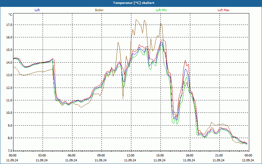
Task: Click the 16,0 y-axis value
Action: pyautogui.click(x=9, y=37)
